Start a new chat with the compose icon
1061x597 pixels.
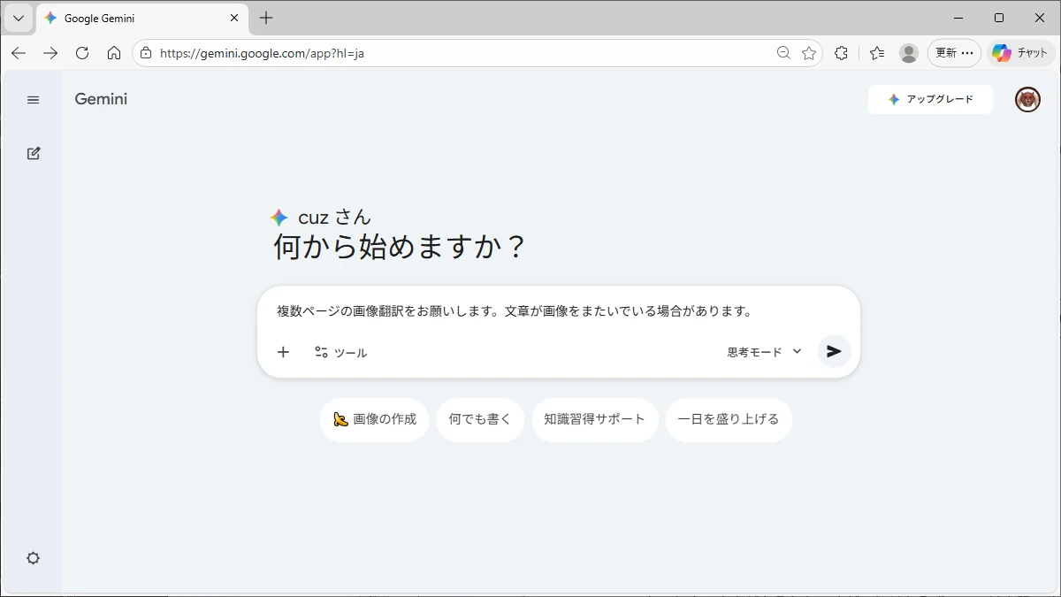pos(34,153)
